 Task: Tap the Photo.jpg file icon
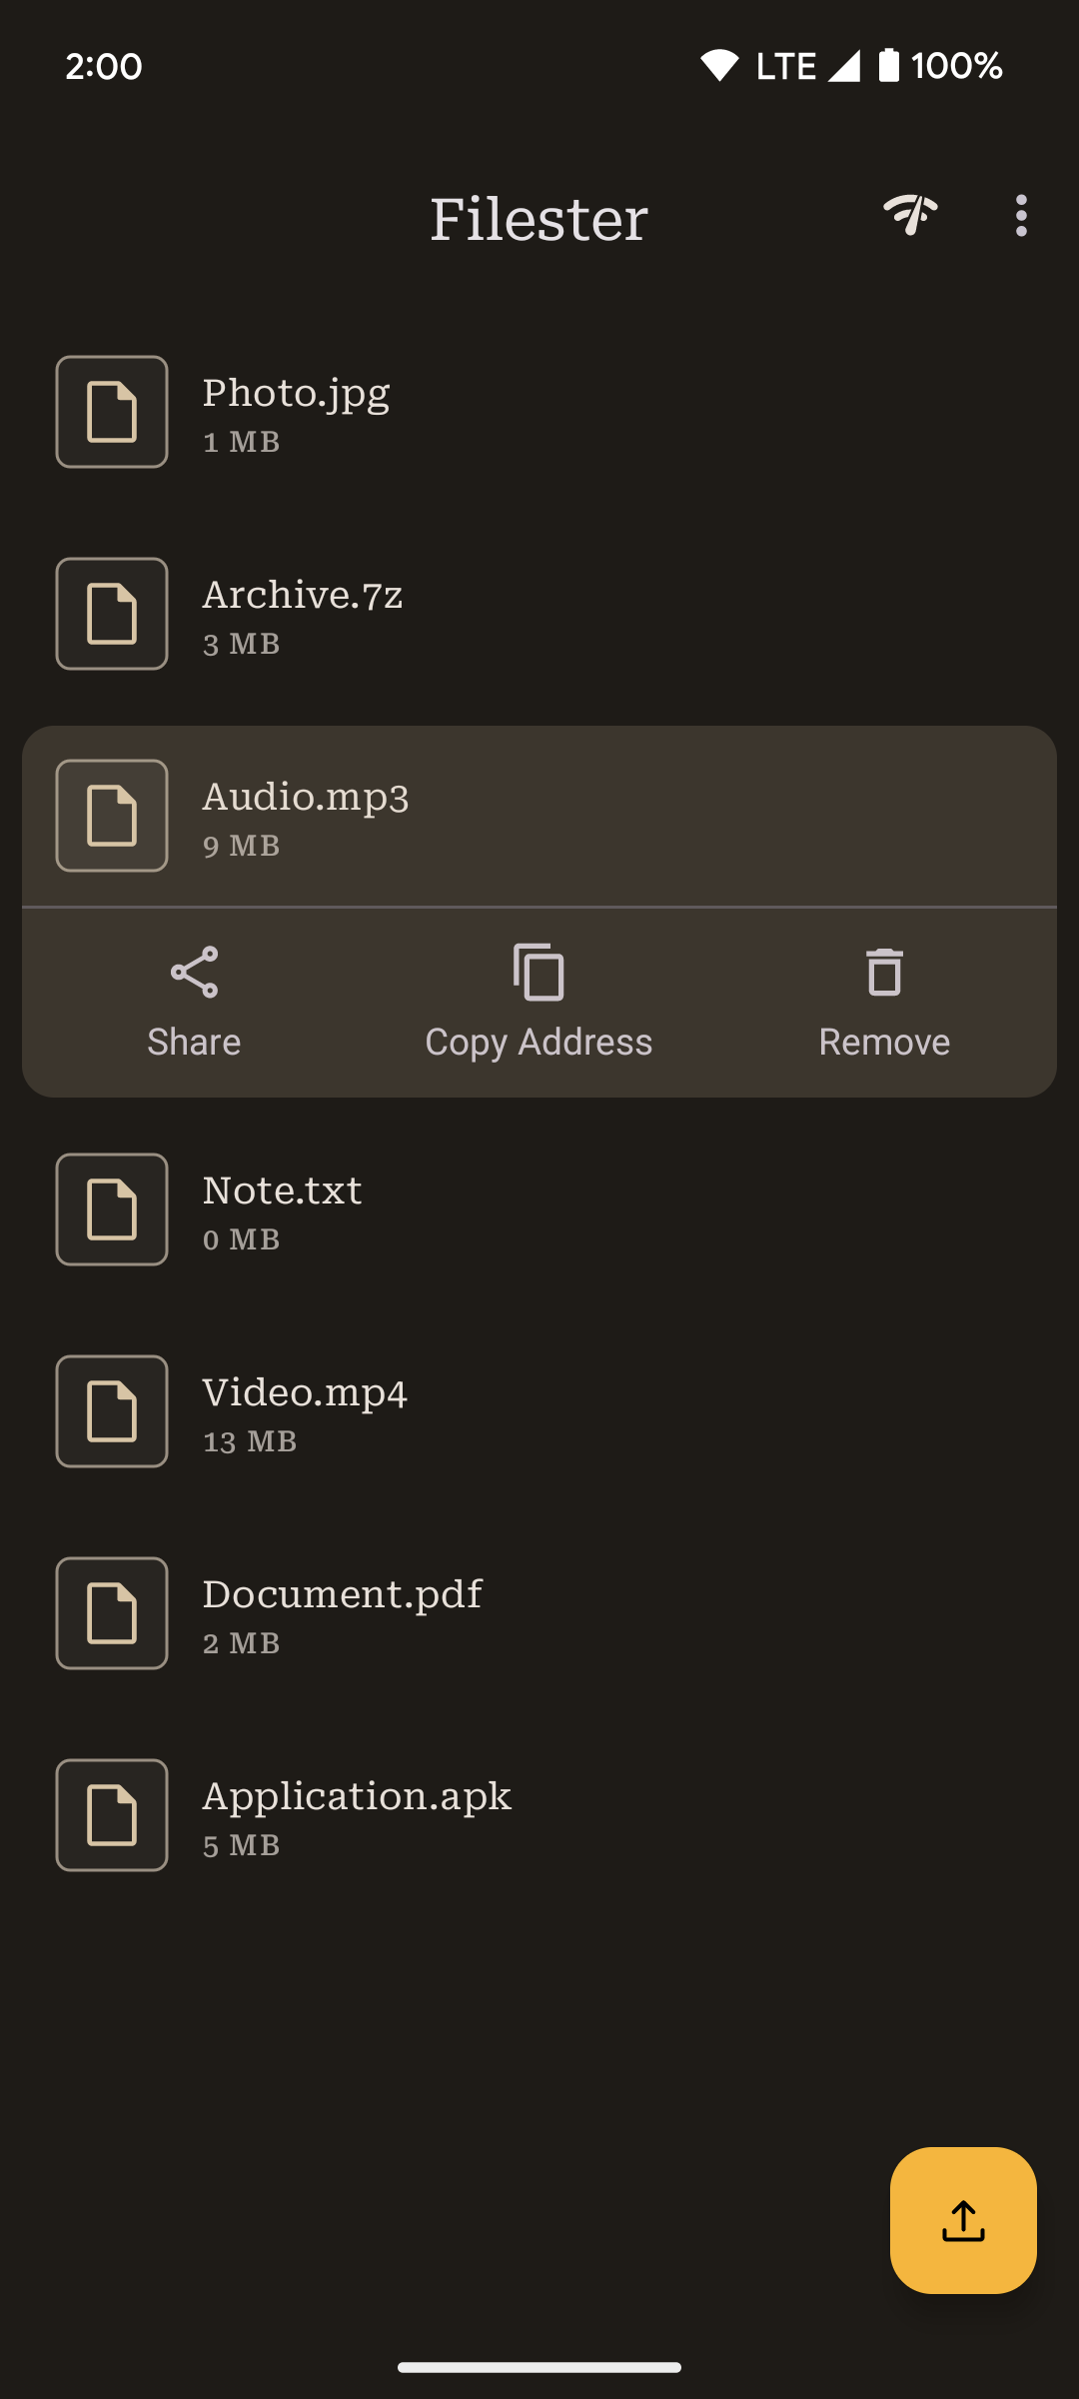[x=112, y=412]
